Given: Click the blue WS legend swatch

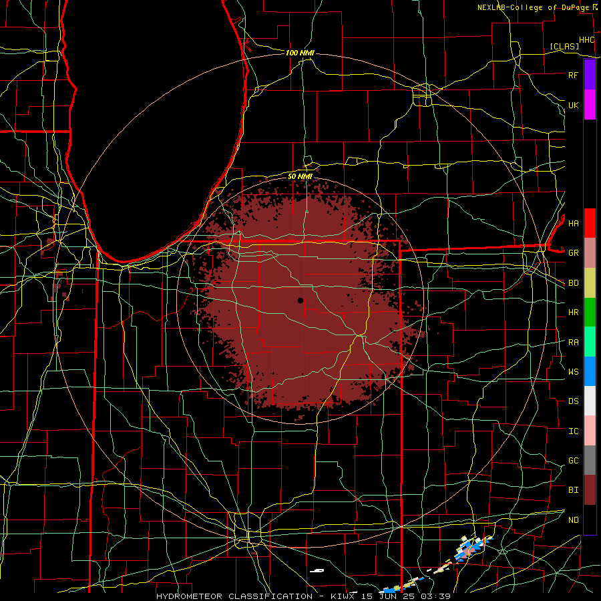Looking at the screenshot, I should [590, 371].
